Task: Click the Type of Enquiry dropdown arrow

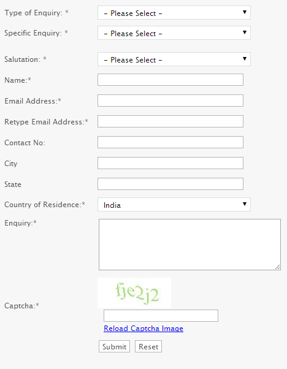Action: pos(245,12)
